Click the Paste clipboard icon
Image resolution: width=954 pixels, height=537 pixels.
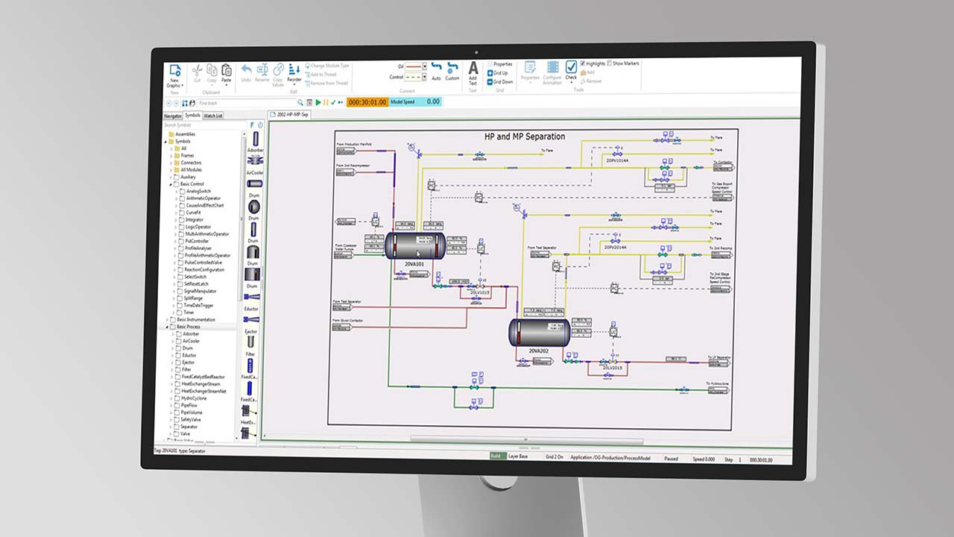pyautogui.click(x=227, y=71)
